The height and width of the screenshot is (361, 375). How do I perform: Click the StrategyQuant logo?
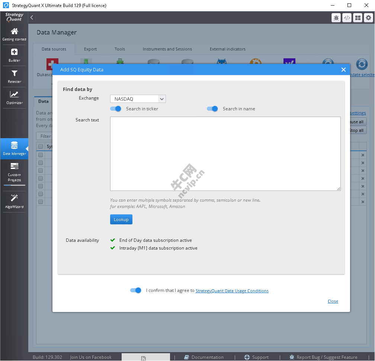pyautogui.click(x=14, y=17)
